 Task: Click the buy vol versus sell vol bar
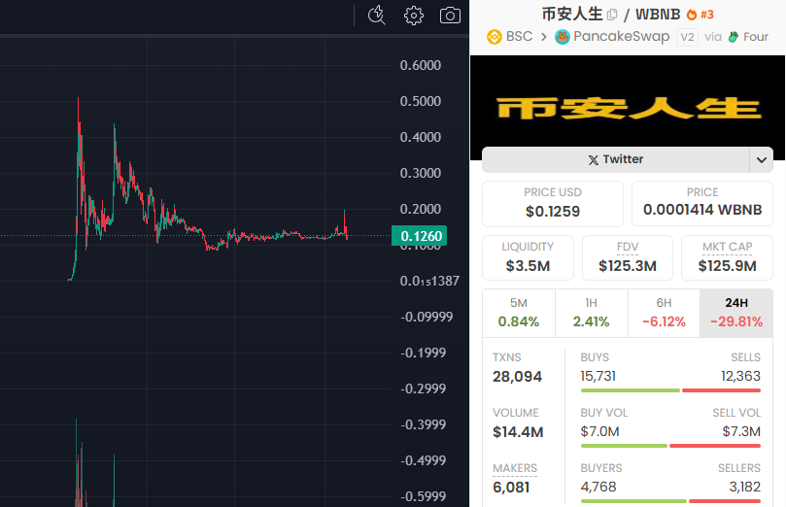670,446
